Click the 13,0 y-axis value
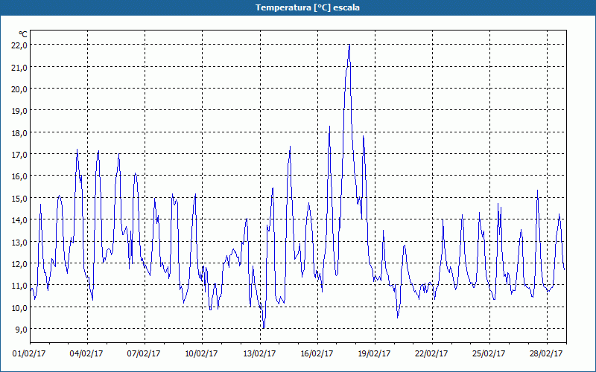 [x=19, y=242]
